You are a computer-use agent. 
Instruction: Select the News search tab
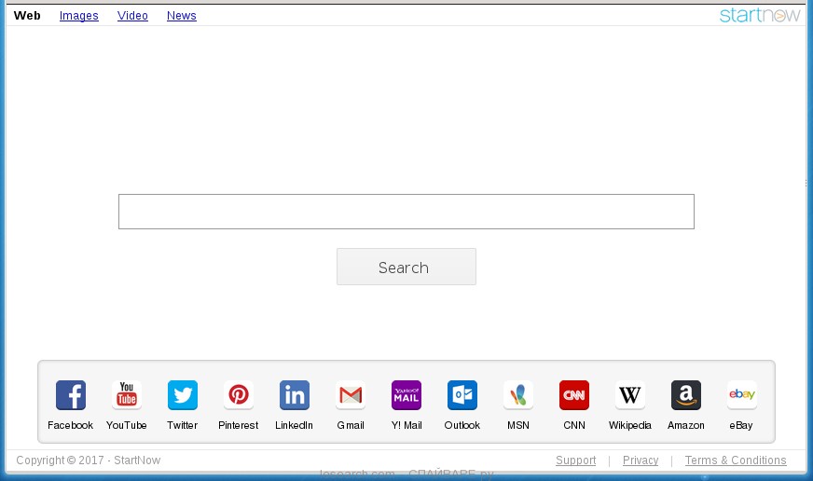(x=182, y=16)
